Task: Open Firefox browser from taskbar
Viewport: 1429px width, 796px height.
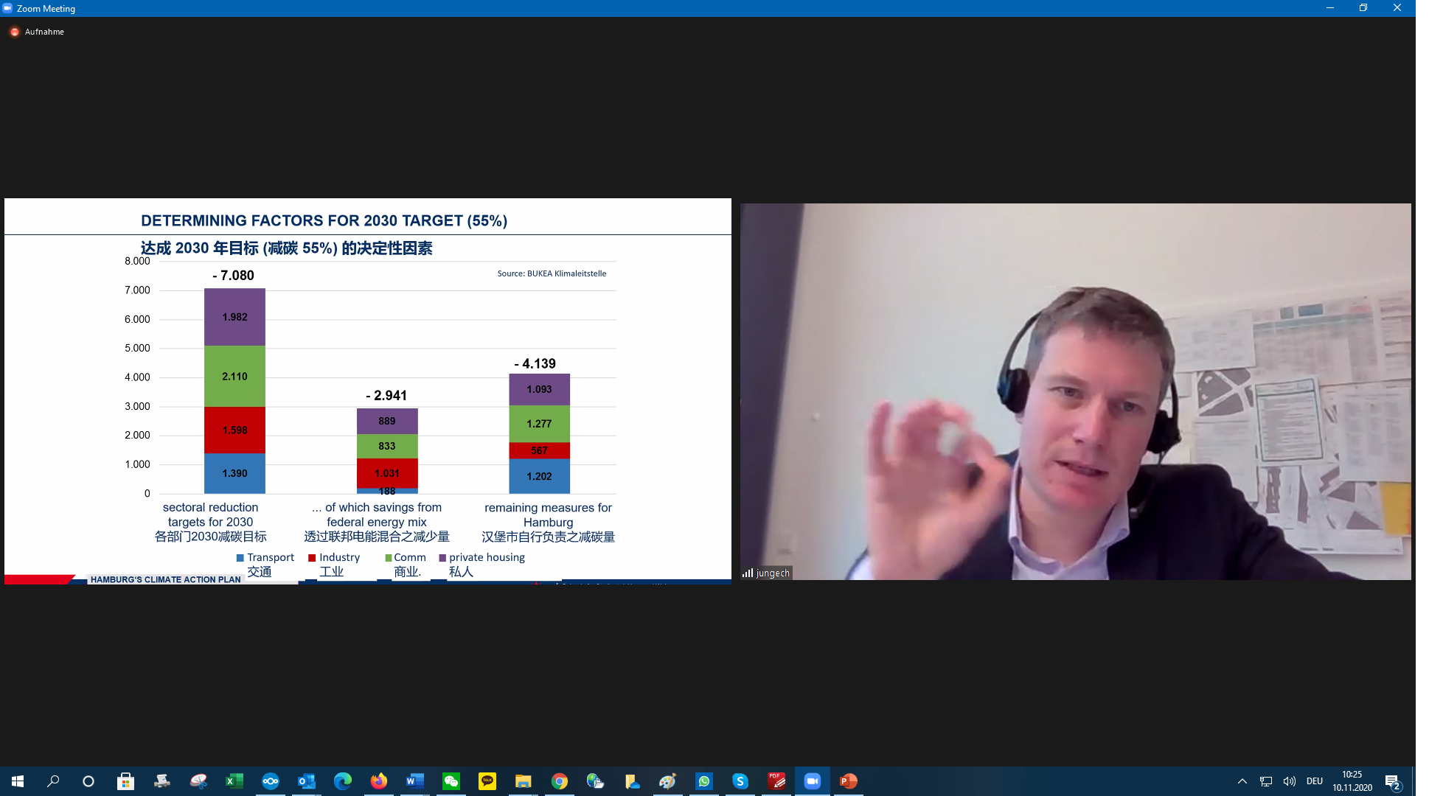Action: pos(378,781)
